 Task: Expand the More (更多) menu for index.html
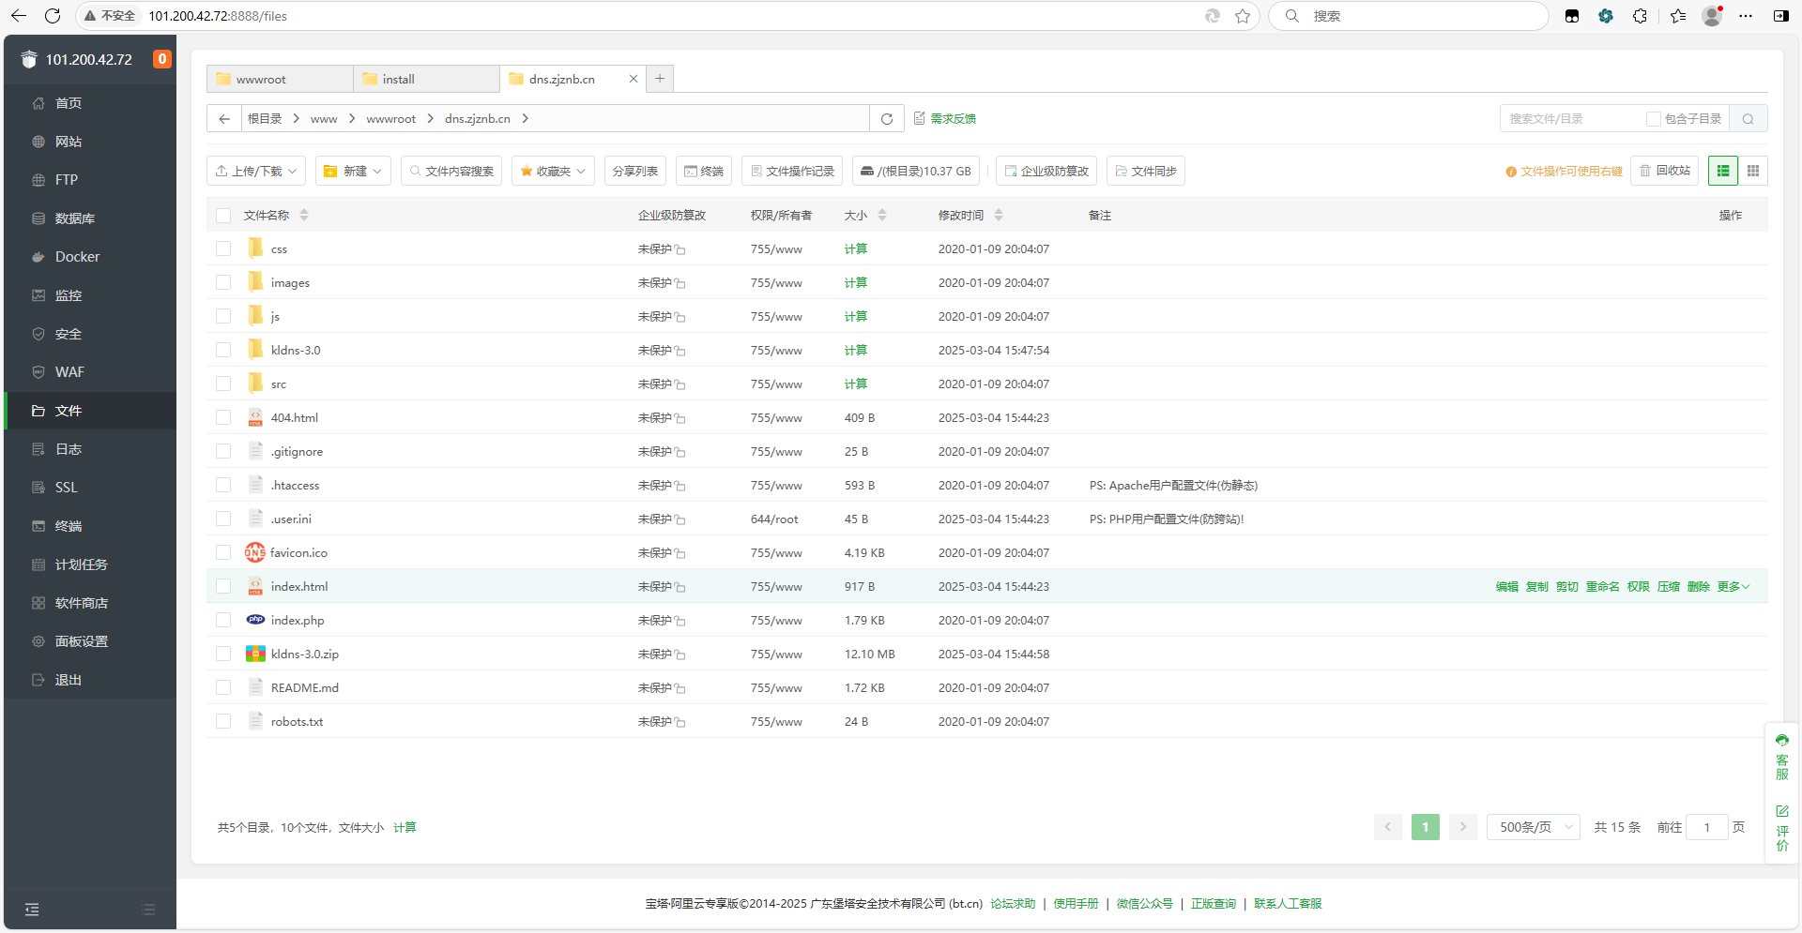pos(1733,587)
